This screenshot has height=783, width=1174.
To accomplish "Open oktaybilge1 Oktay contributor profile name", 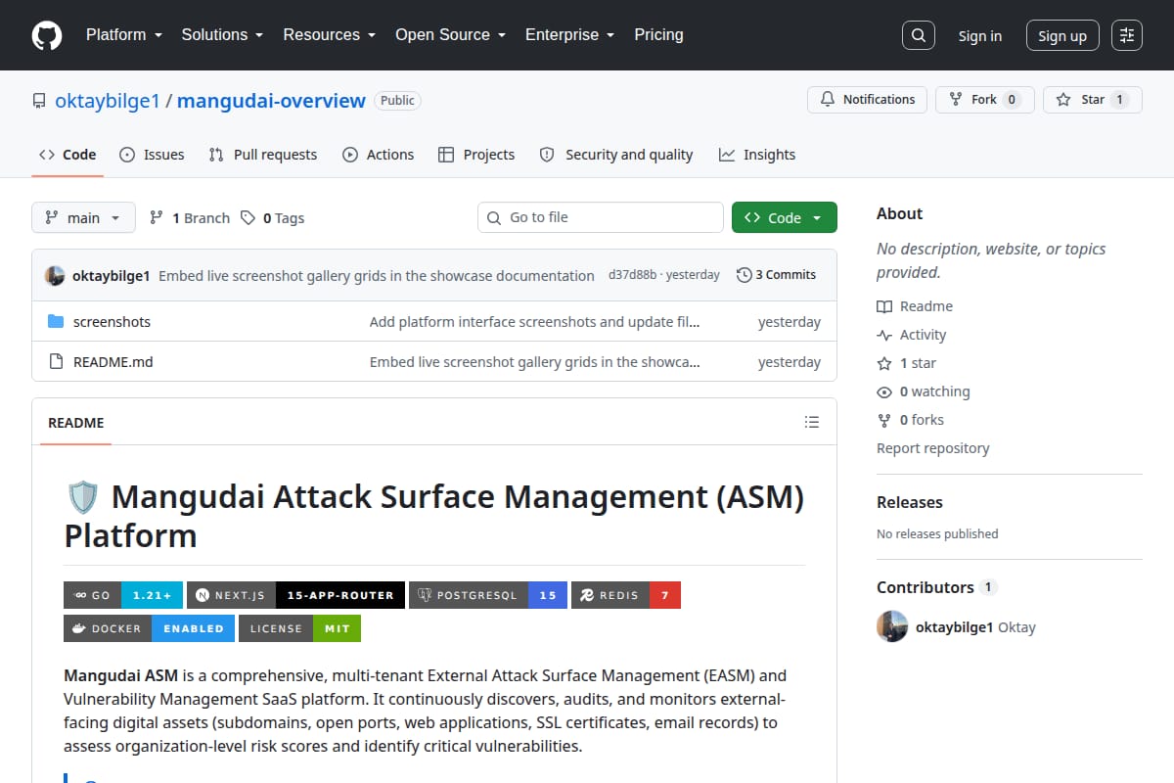I will click(975, 626).
